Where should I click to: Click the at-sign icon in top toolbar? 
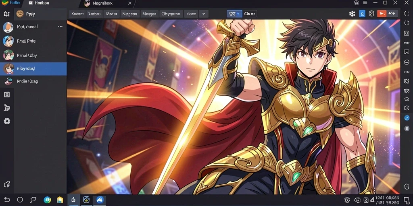[371, 13]
